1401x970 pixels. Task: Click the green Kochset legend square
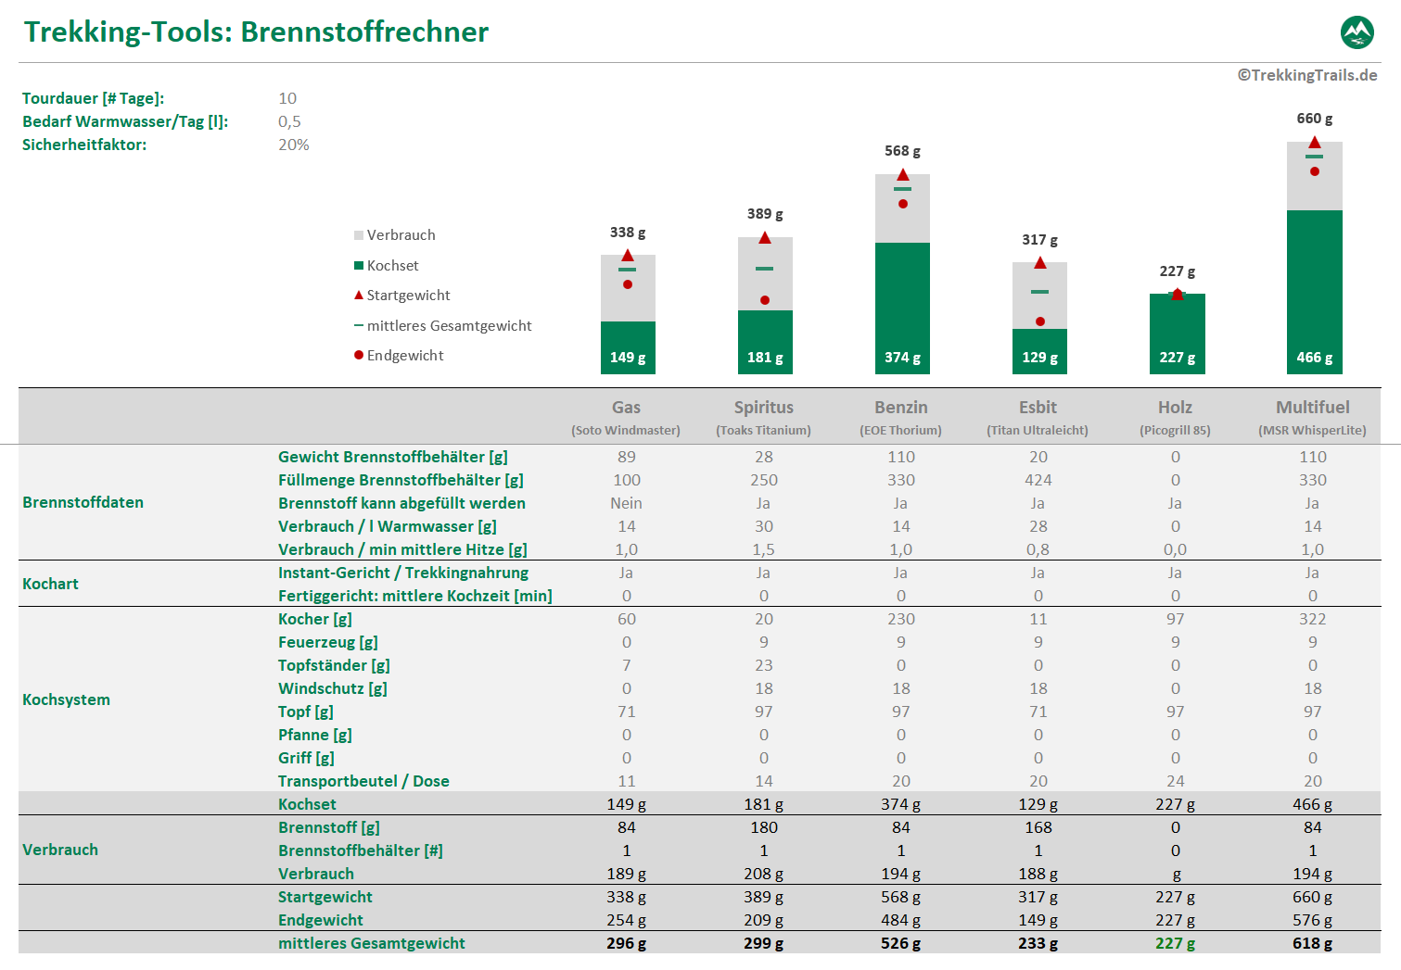359,266
